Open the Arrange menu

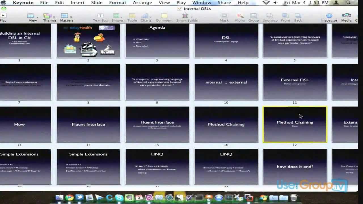pyautogui.click(x=142, y=3)
